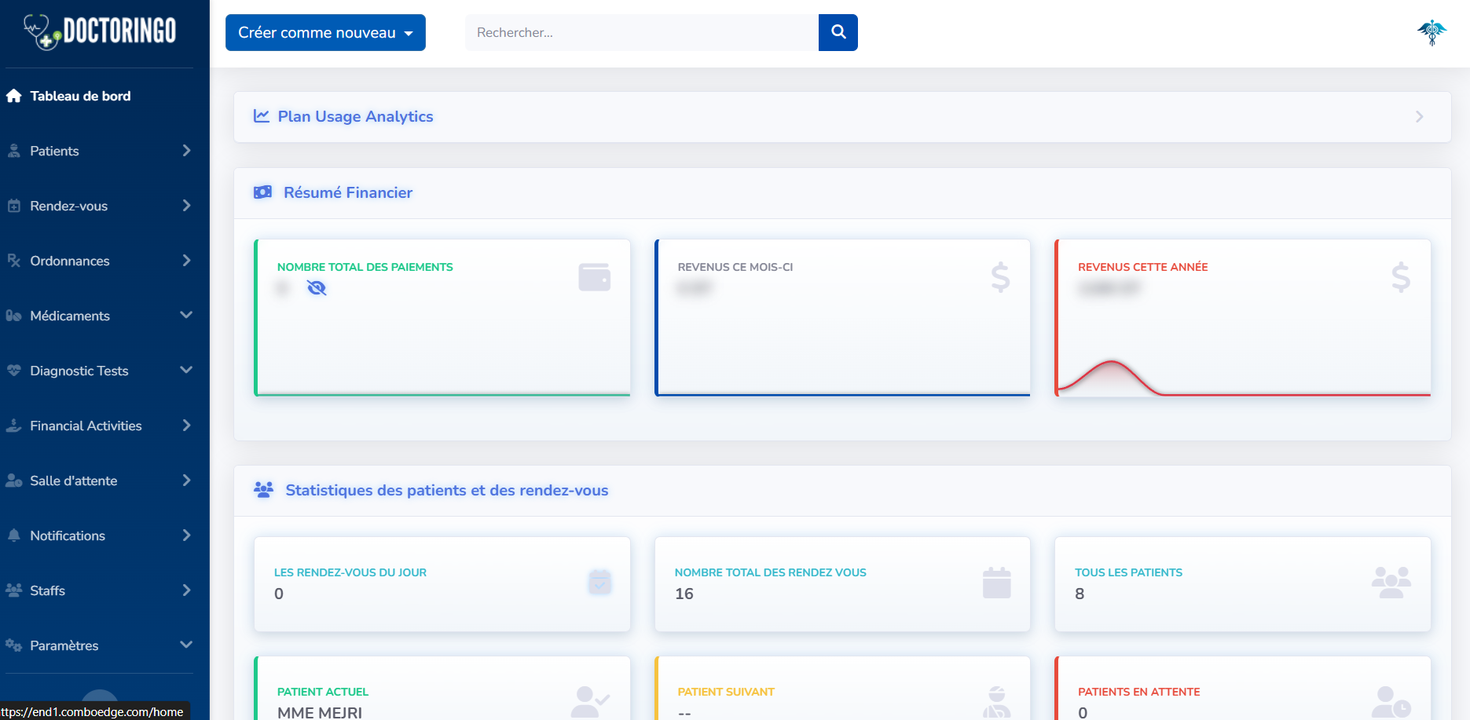Click the dollar icon in monthly revenue card
Screen dimensions: 1470x720
coord(999,277)
